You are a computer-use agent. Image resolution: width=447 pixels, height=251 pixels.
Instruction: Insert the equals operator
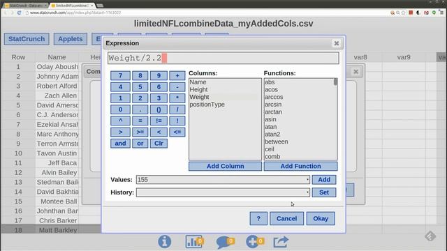tap(140, 121)
